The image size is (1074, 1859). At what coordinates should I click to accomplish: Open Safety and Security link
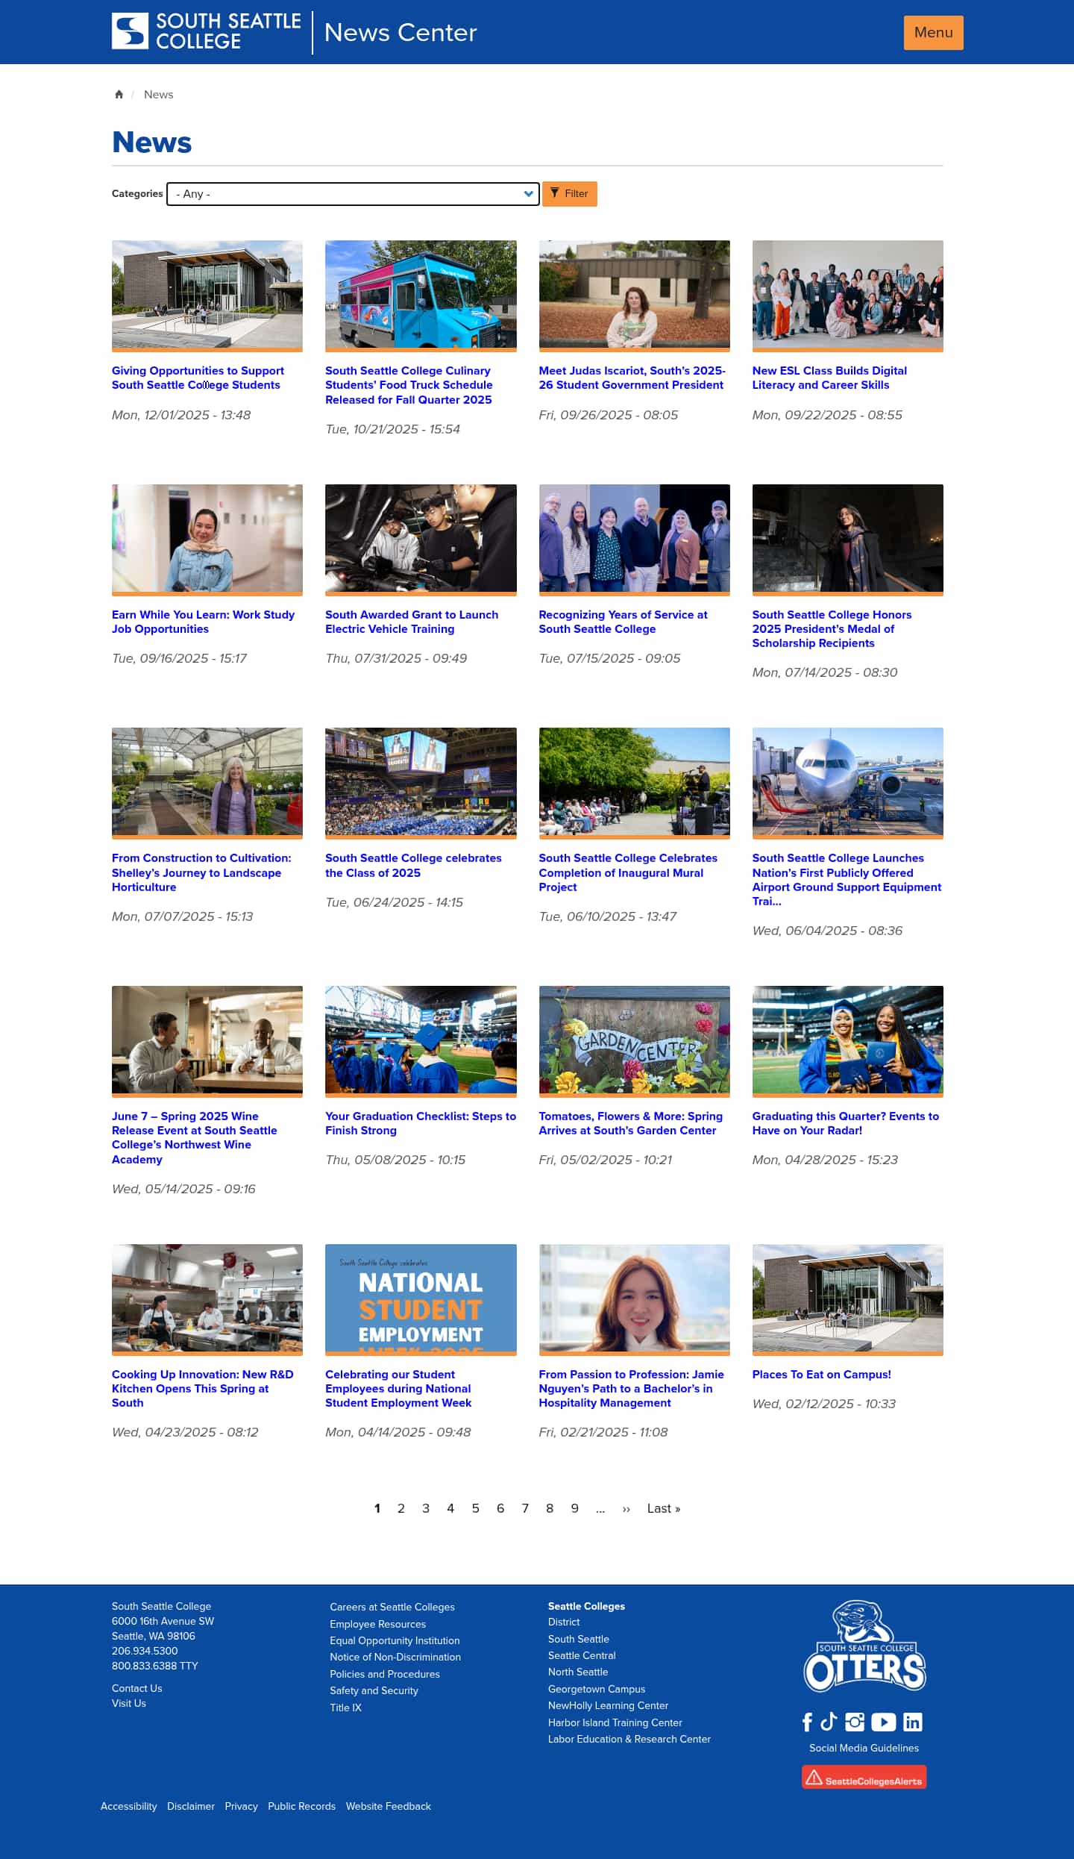(x=374, y=1690)
